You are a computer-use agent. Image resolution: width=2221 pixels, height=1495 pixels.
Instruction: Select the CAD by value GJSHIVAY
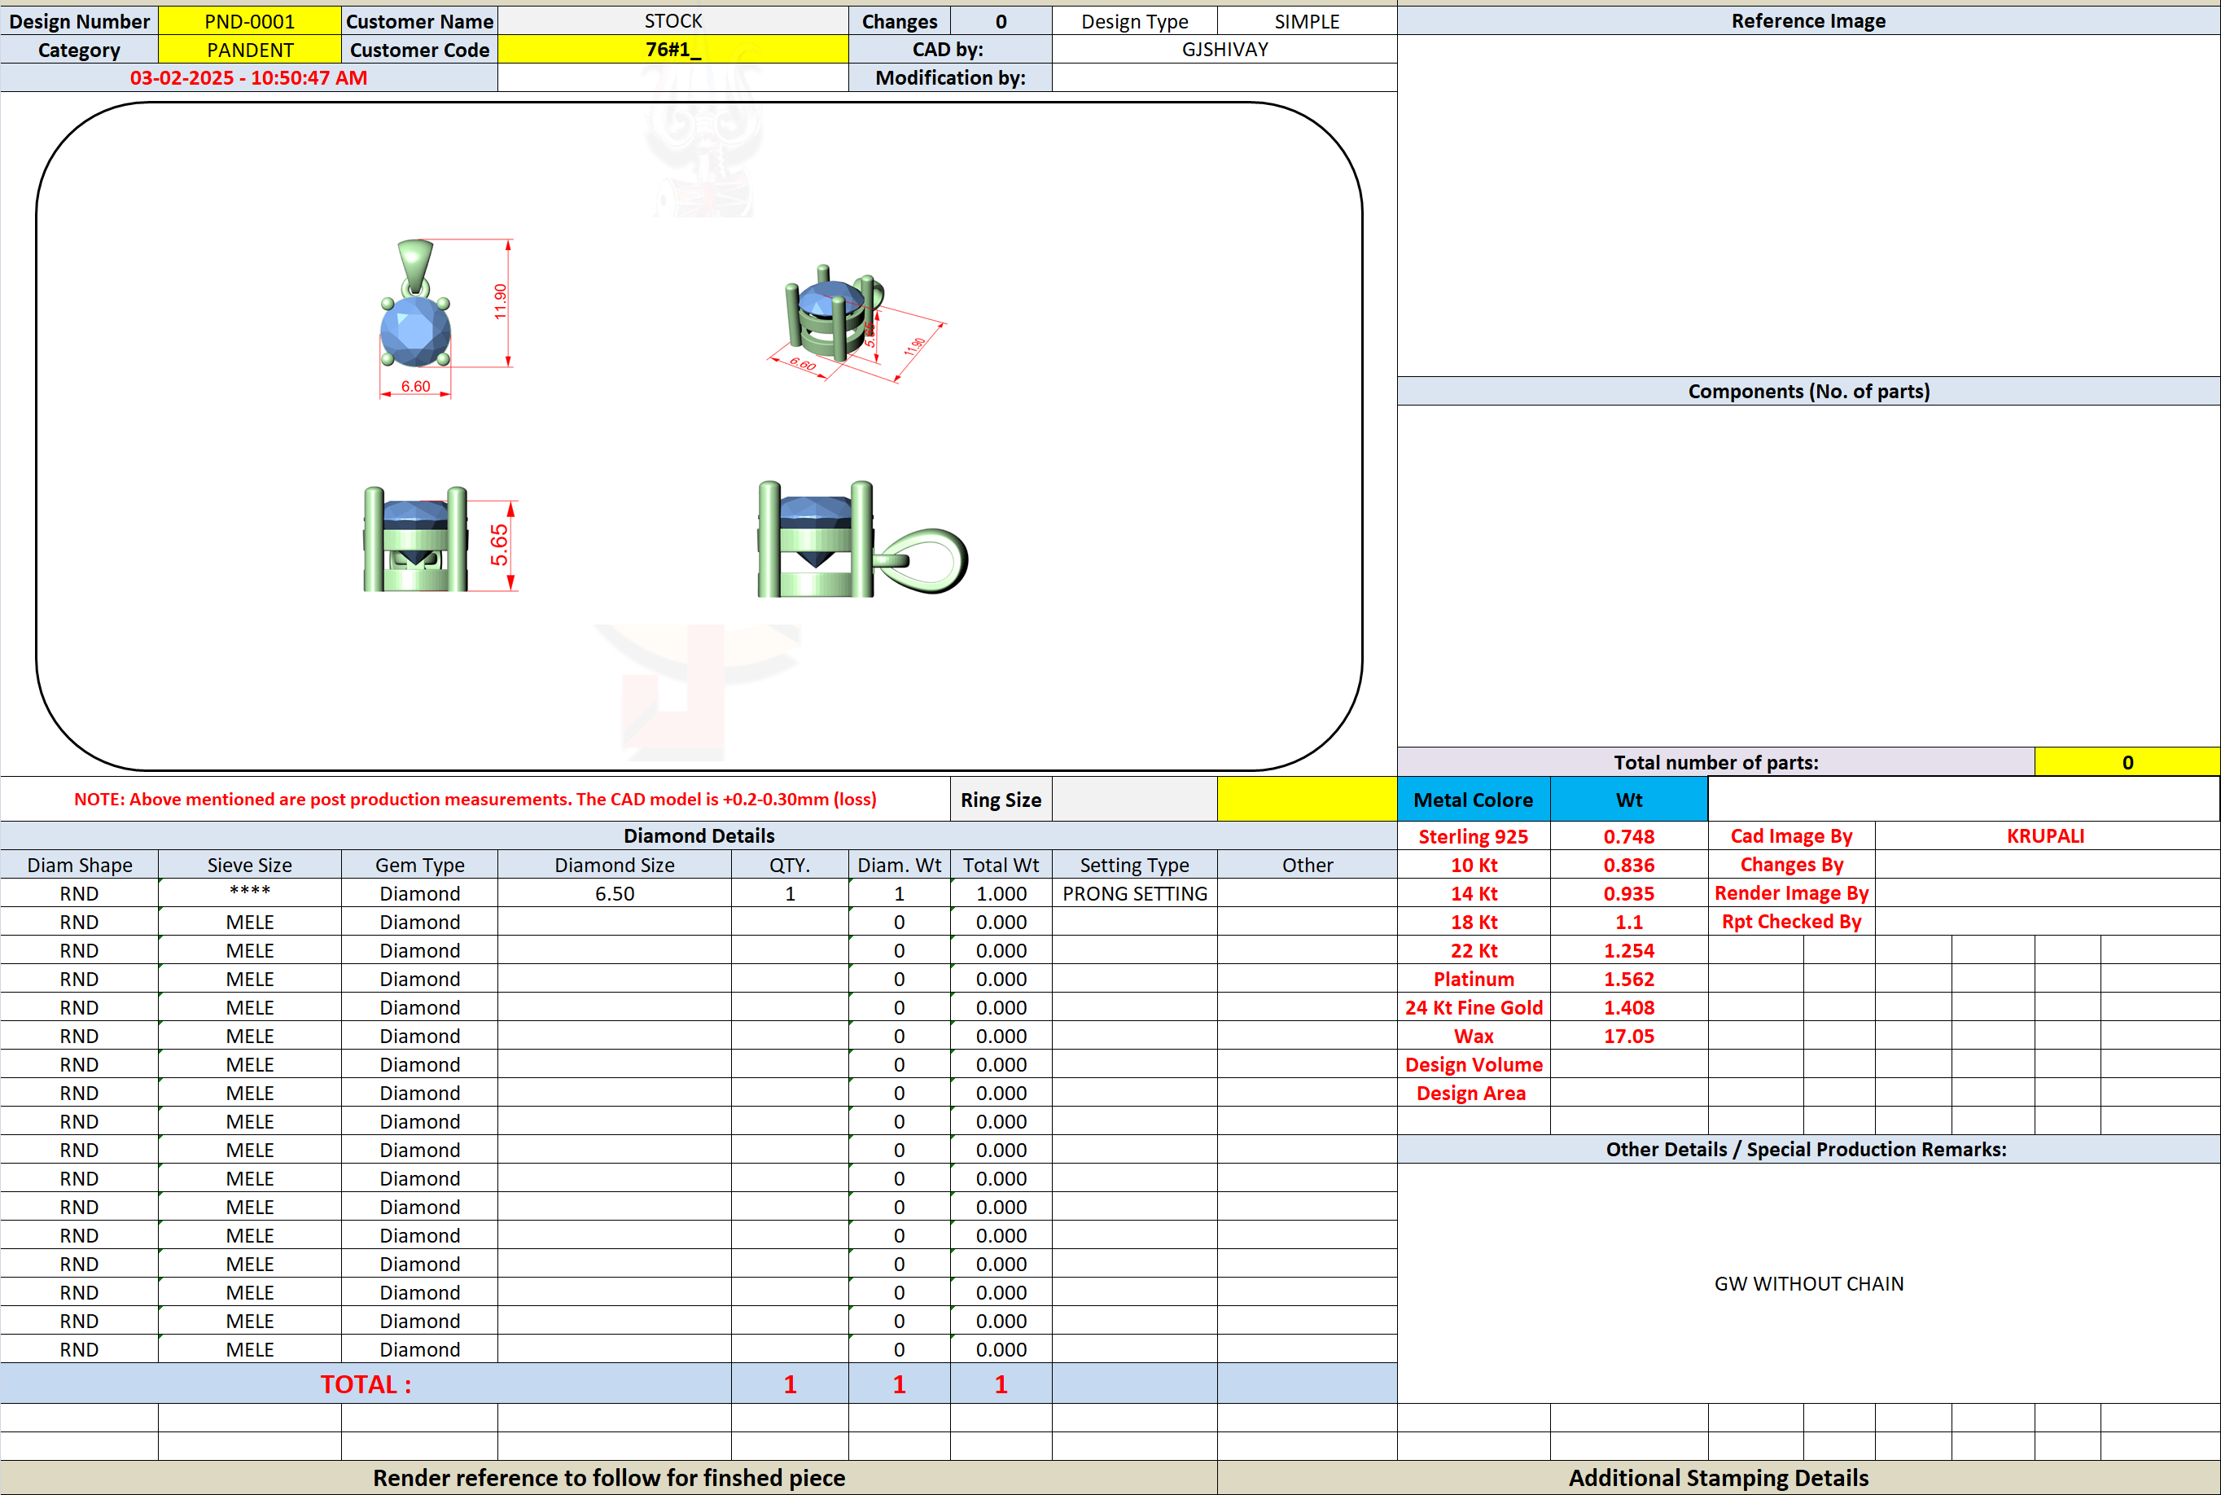coord(1224,50)
